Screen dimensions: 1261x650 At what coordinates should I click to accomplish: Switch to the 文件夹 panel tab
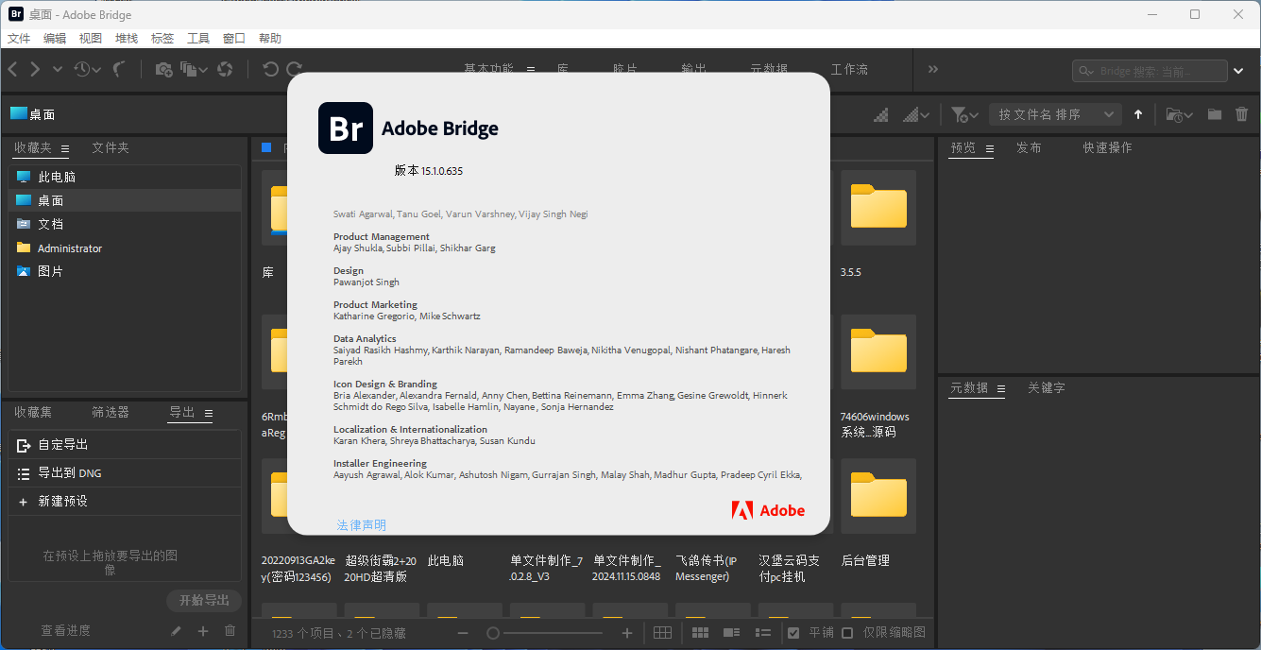coord(111,147)
